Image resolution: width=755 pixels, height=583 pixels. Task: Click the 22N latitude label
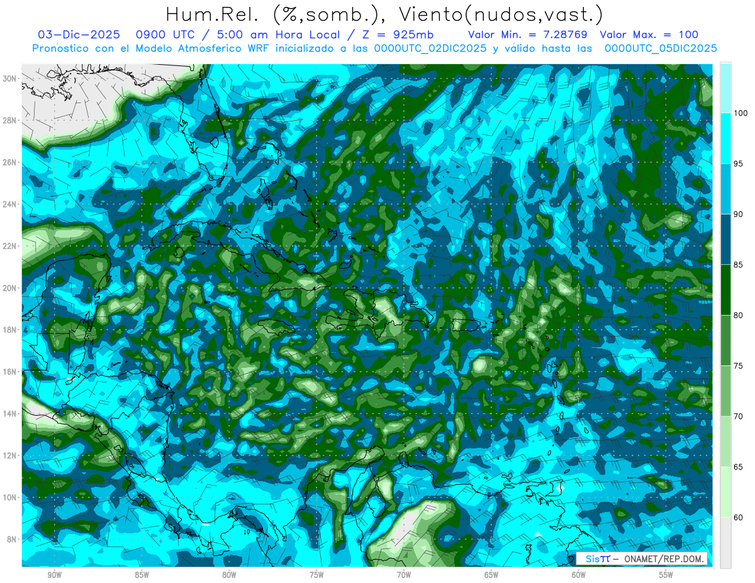pos(10,246)
